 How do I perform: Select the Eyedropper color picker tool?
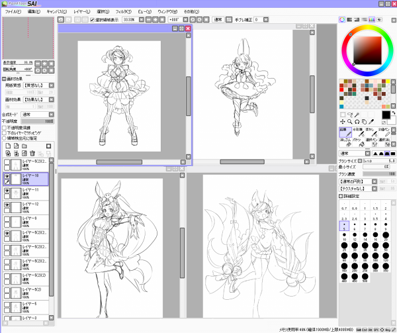[371, 122]
